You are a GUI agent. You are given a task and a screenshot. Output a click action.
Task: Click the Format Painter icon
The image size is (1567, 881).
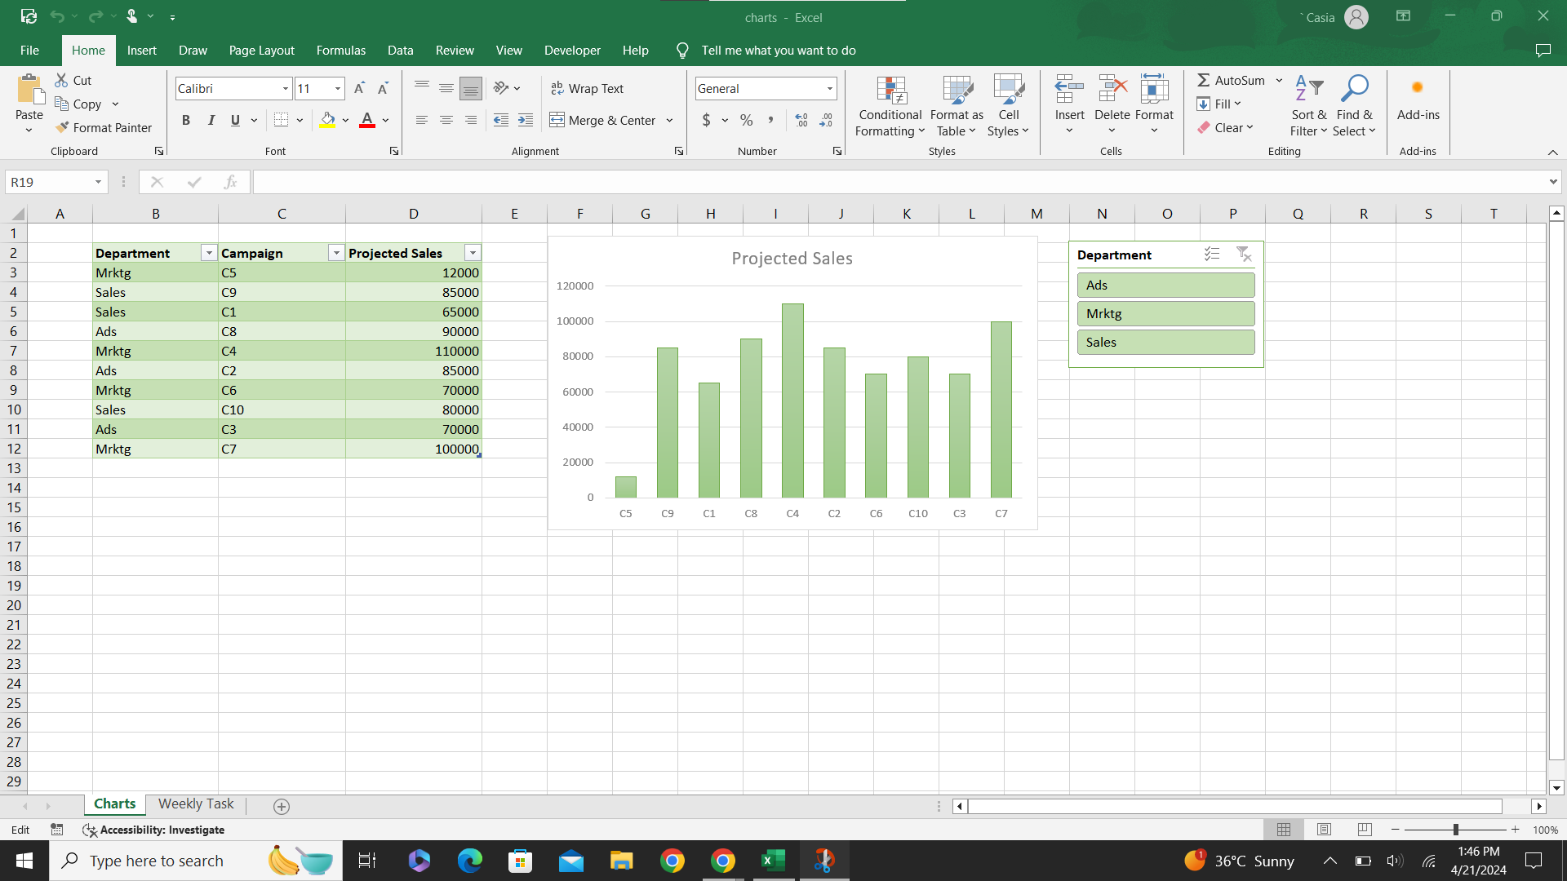[x=62, y=127]
